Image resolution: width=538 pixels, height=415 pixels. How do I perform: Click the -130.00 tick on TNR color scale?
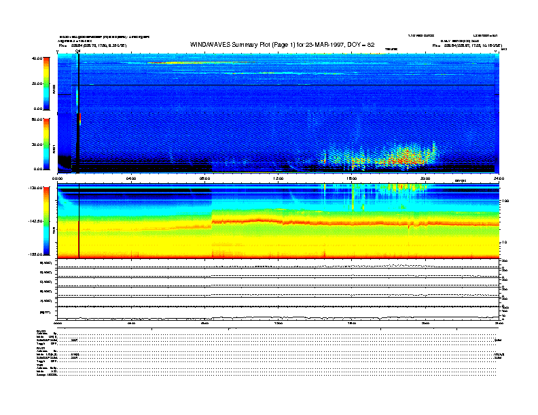click(36, 188)
